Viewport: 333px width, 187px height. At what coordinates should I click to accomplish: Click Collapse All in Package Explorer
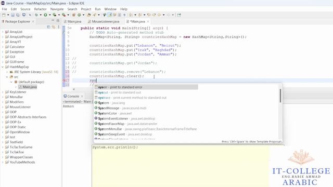48,27
